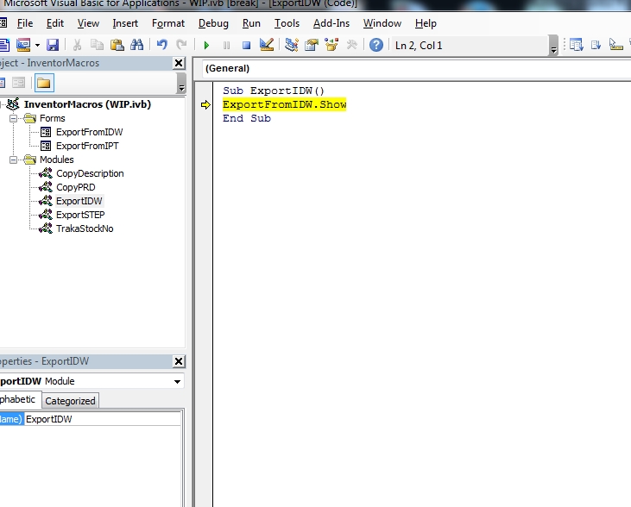Open the Object Browser icon
The height and width of the screenshot is (507, 631).
(331, 45)
